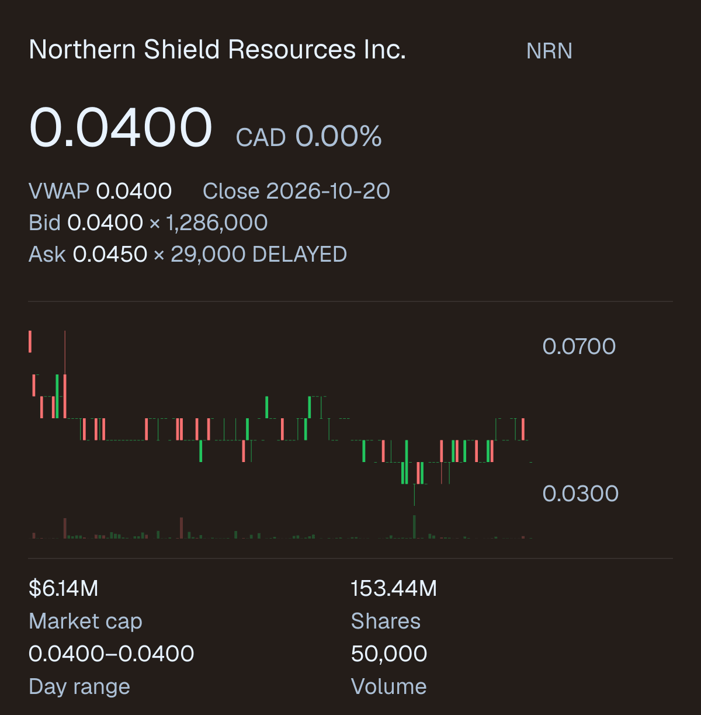701x715 pixels.
Task: Click the CAD currency label
Action: click(261, 138)
